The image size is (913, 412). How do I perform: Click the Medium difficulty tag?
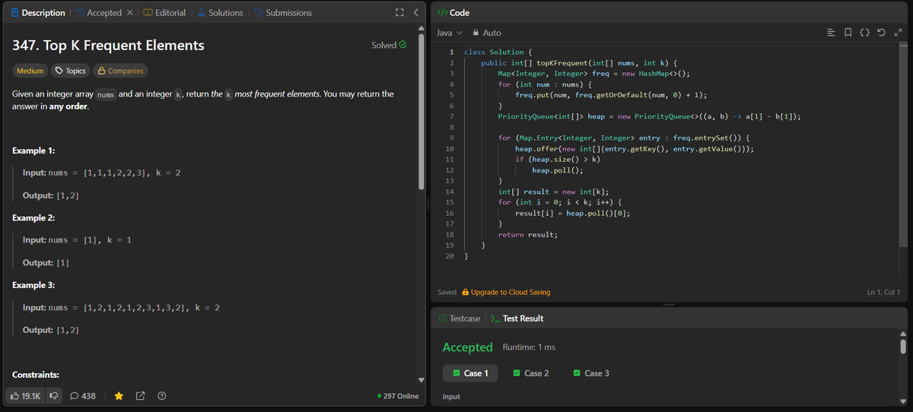pos(30,71)
